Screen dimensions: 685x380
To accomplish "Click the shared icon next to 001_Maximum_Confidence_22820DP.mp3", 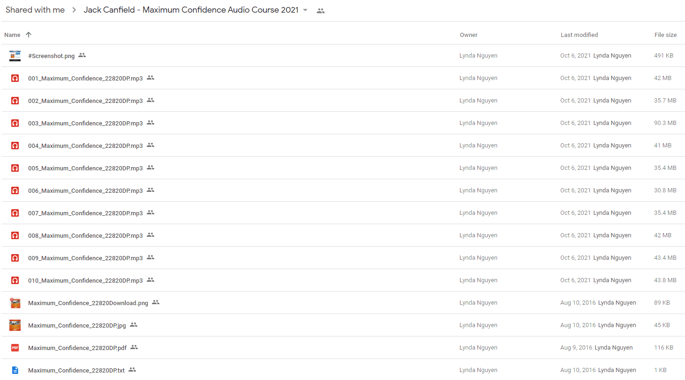I will pos(151,78).
